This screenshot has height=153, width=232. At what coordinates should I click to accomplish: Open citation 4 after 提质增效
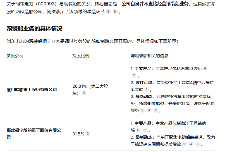pyautogui.click(x=191, y=144)
